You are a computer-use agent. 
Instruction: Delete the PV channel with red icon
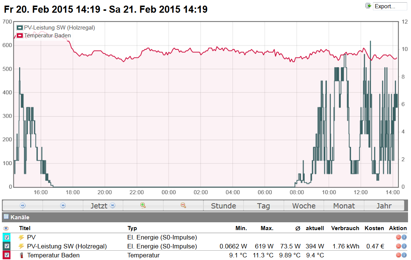pos(398,237)
